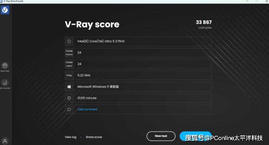Start a New test with outlined button
Screen dimensions: 269x145
tap(161, 136)
